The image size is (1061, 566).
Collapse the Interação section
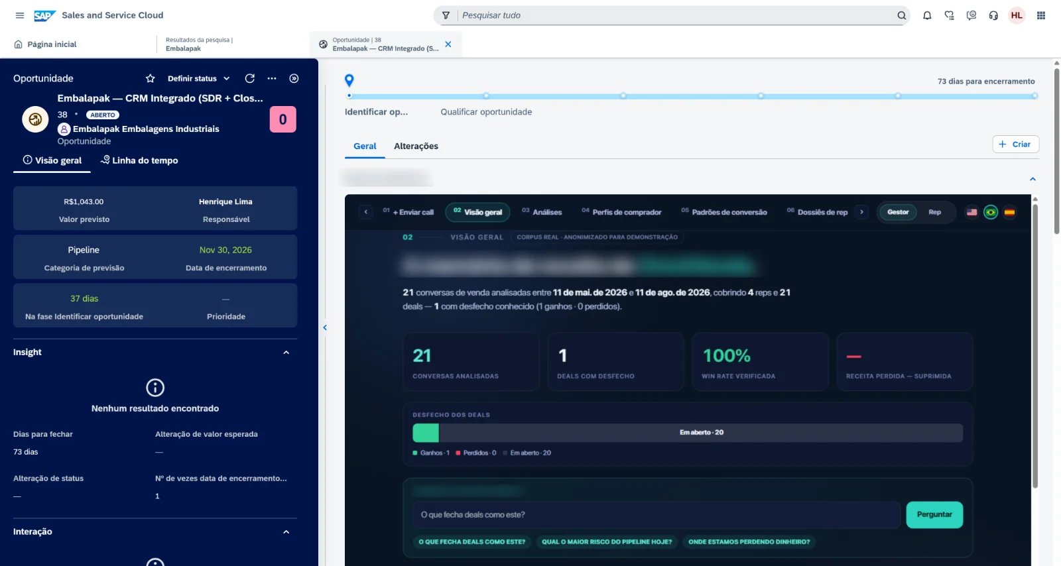tap(286, 532)
